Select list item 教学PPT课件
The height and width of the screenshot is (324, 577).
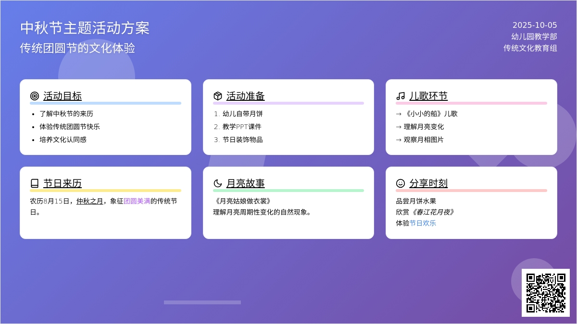pos(242,127)
